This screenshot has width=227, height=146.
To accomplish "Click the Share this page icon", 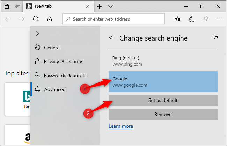I will click(x=205, y=19).
